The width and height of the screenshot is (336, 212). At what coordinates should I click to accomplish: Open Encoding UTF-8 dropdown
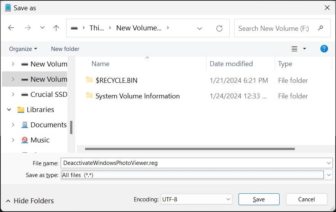pos(196,199)
